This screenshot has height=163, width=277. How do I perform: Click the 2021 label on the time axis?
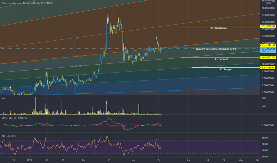(29, 160)
